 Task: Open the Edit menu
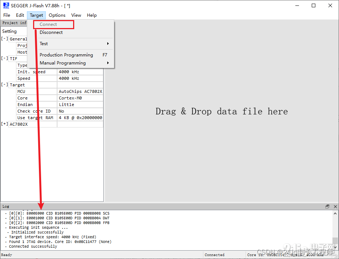[20, 15]
